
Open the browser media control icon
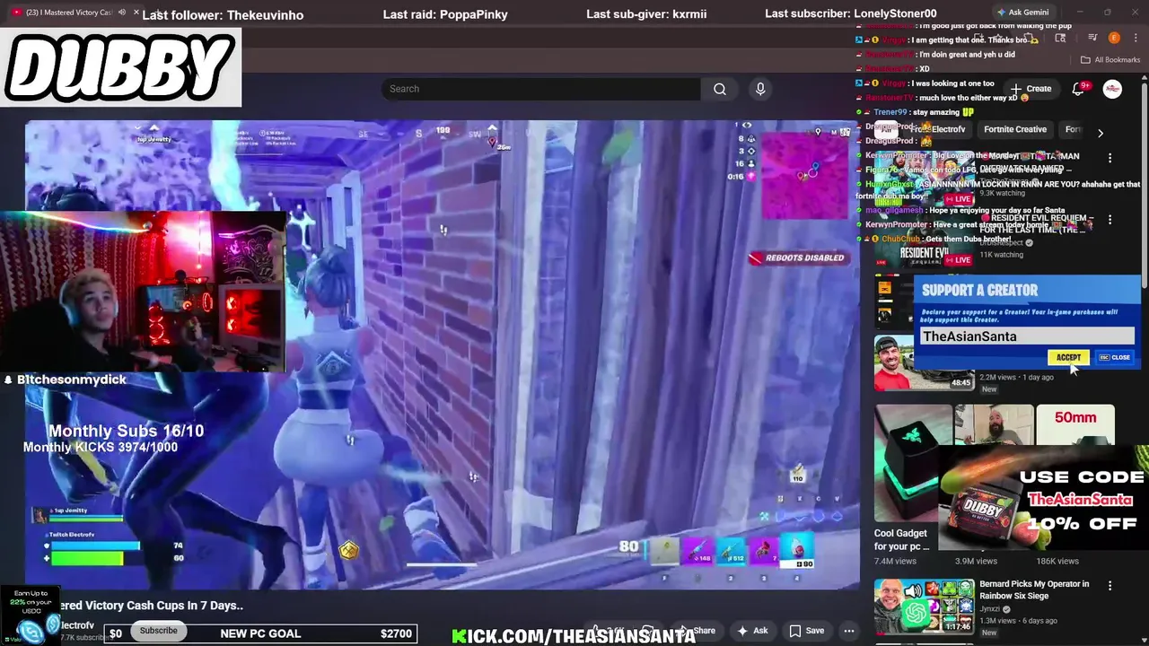point(1092,38)
